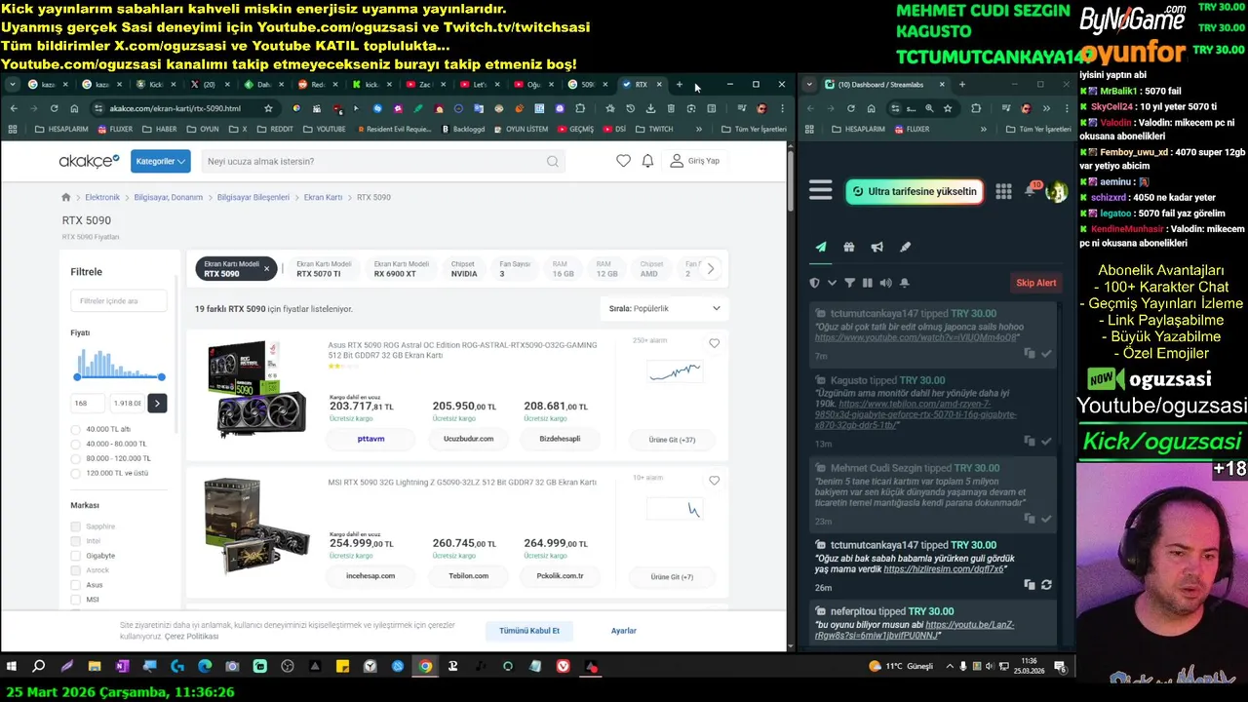Viewport: 1248px width, 702px height.
Task: Pause the Streamlabs alert queue
Action: coord(868,283)
